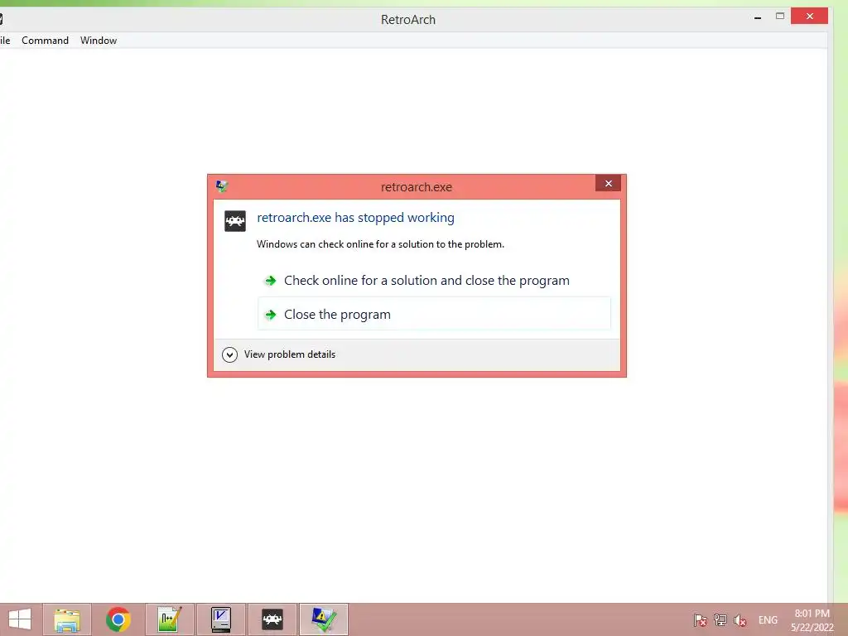Screen dimensions: 848x636
Task: Open the Windows Start button
Action: point(20,619)
